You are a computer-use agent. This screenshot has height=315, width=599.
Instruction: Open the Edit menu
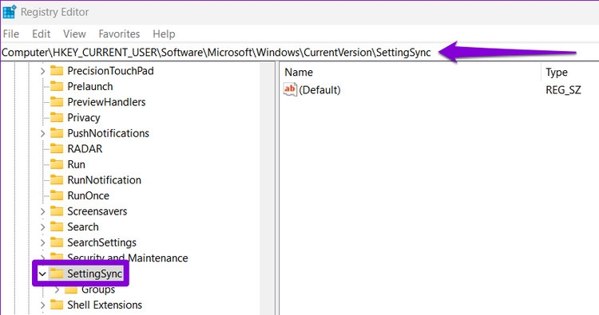pos(41,34)
